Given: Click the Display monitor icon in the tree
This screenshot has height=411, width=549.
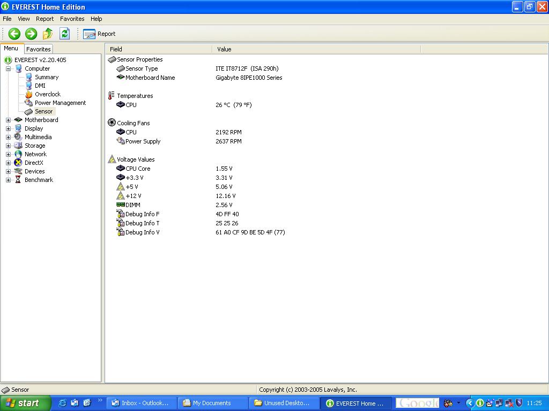Looking at the screenshot, I should pos(18,128).
